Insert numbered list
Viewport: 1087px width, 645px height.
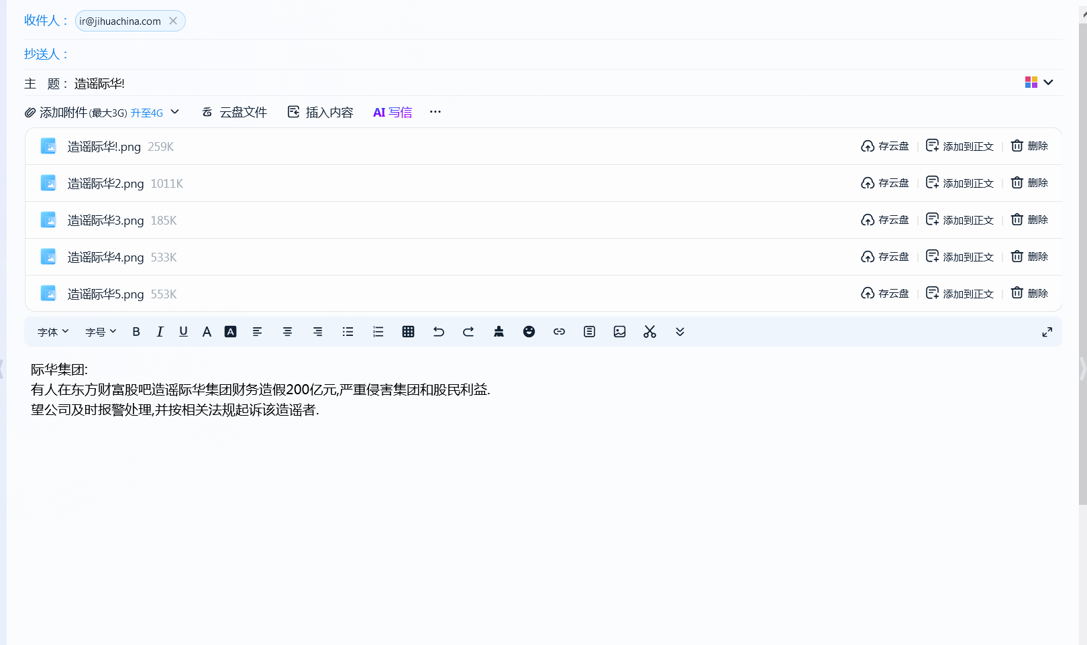pyautogui.click(x=378, y=332)
